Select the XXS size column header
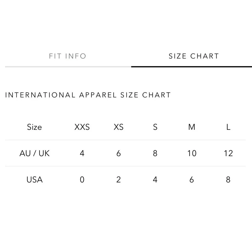The image size is (252, 252). (x=82, y=127)
